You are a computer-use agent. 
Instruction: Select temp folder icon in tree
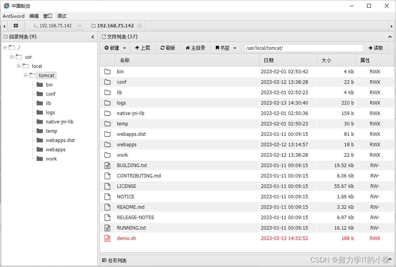[x=40, y=131]
